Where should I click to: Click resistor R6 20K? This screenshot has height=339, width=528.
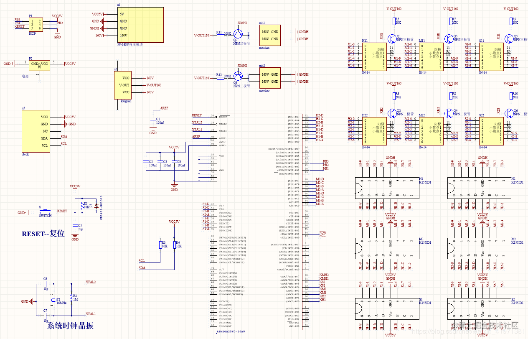point(393,96)
